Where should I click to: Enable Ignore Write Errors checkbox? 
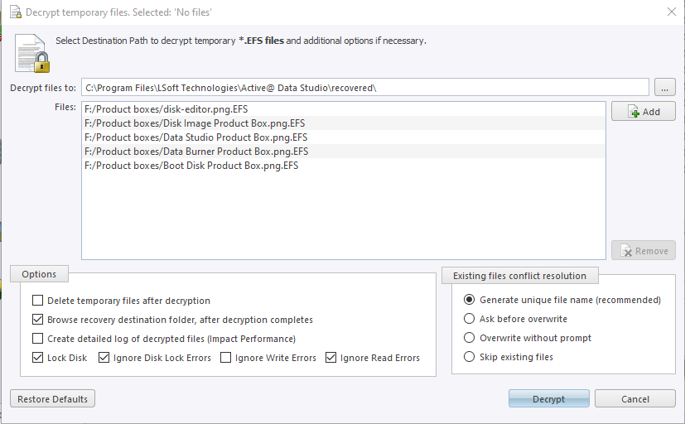point(225,358)
